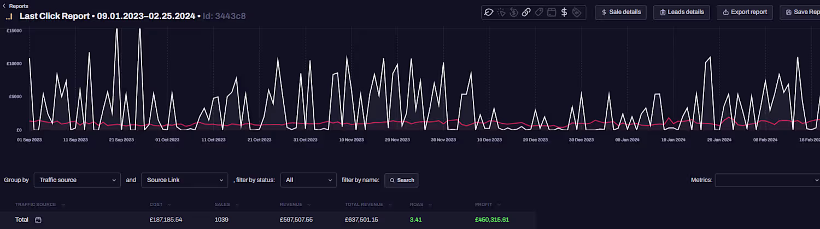This screenshot has height=229, width=820.
Task: Open the status filter All dropdown
Action: [x=308, y=180]
